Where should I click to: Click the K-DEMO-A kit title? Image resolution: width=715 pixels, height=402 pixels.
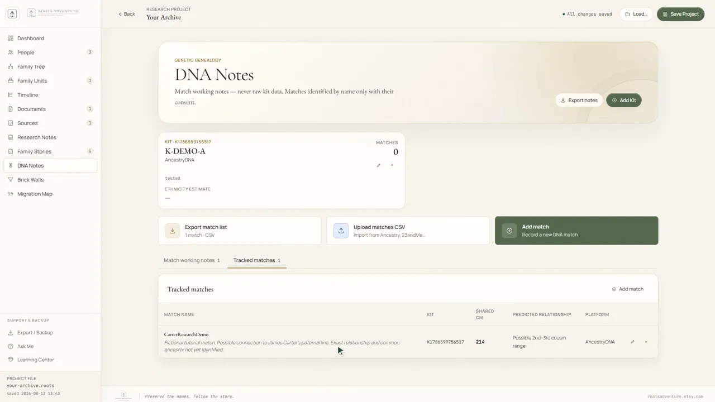185,151
